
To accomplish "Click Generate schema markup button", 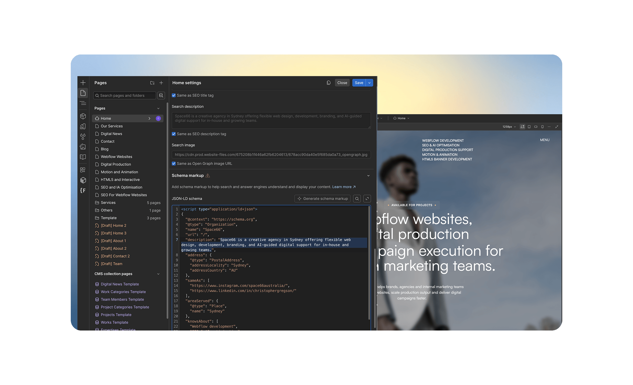I will pos(323,199).
